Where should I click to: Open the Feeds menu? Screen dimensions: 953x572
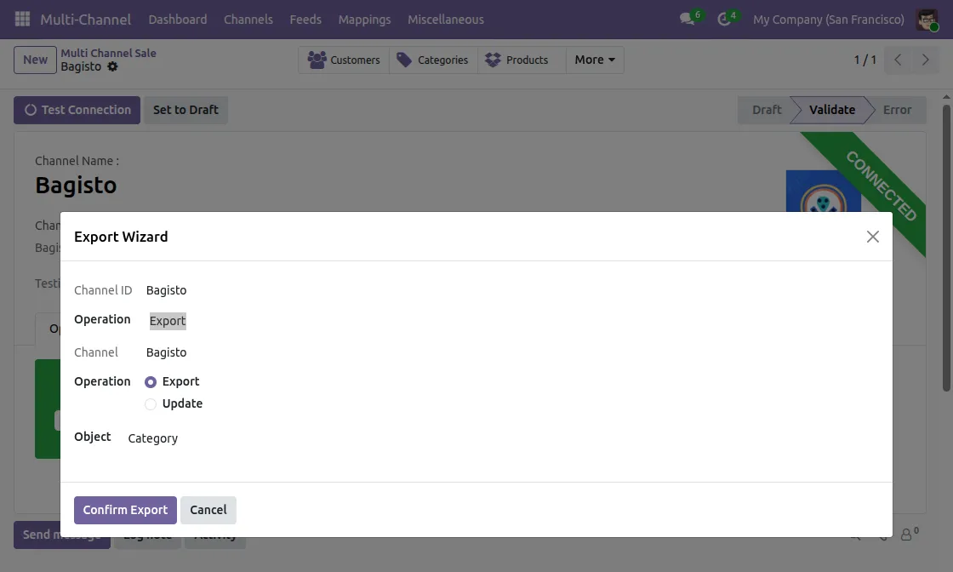coord(305,20)
